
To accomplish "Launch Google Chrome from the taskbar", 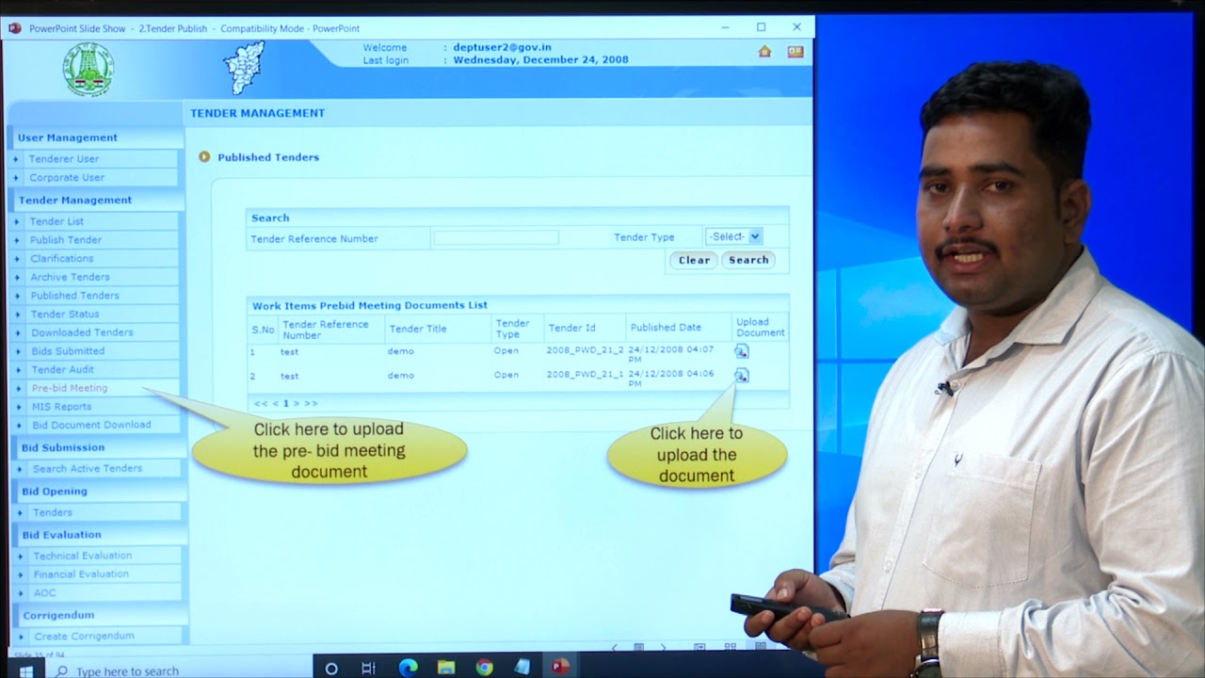I will 484,668.
